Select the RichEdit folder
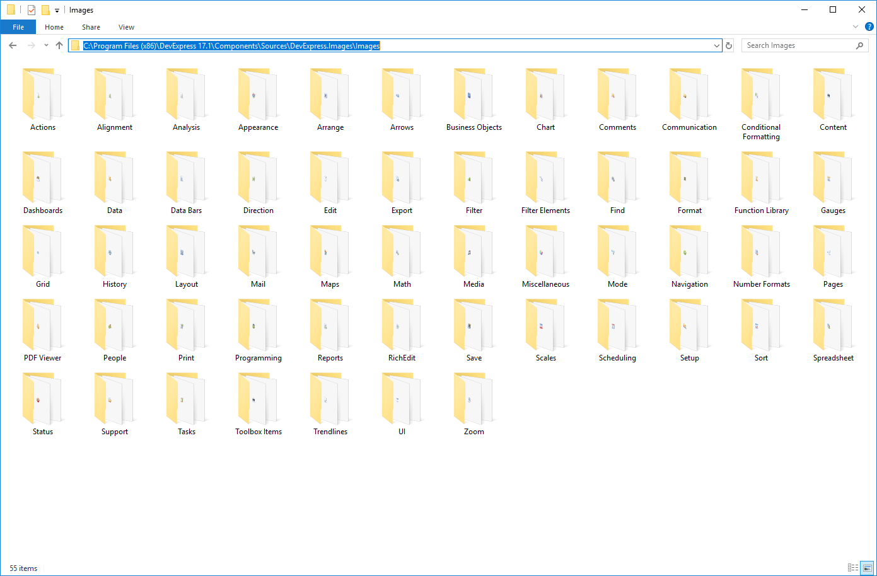 [402, 331]
